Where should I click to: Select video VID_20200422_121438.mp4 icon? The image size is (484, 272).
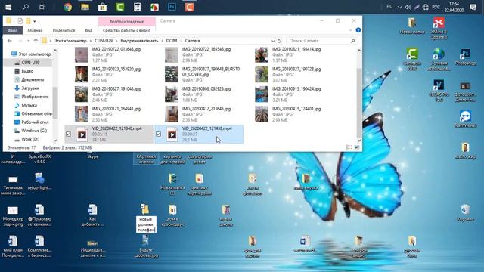[x=172, y=134]
